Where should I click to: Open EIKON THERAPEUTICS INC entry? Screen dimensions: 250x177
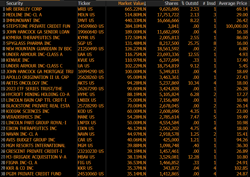pos(31,128)
